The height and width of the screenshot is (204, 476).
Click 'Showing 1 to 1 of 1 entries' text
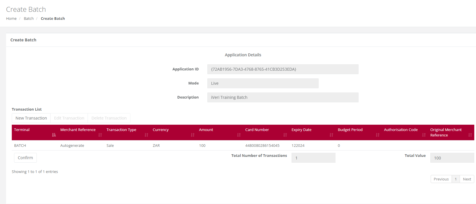click(x=35, y=172)
